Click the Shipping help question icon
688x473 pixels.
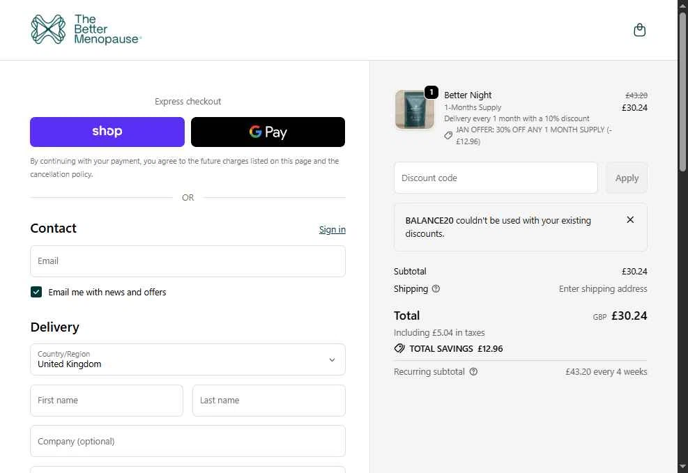coord(436,289)
